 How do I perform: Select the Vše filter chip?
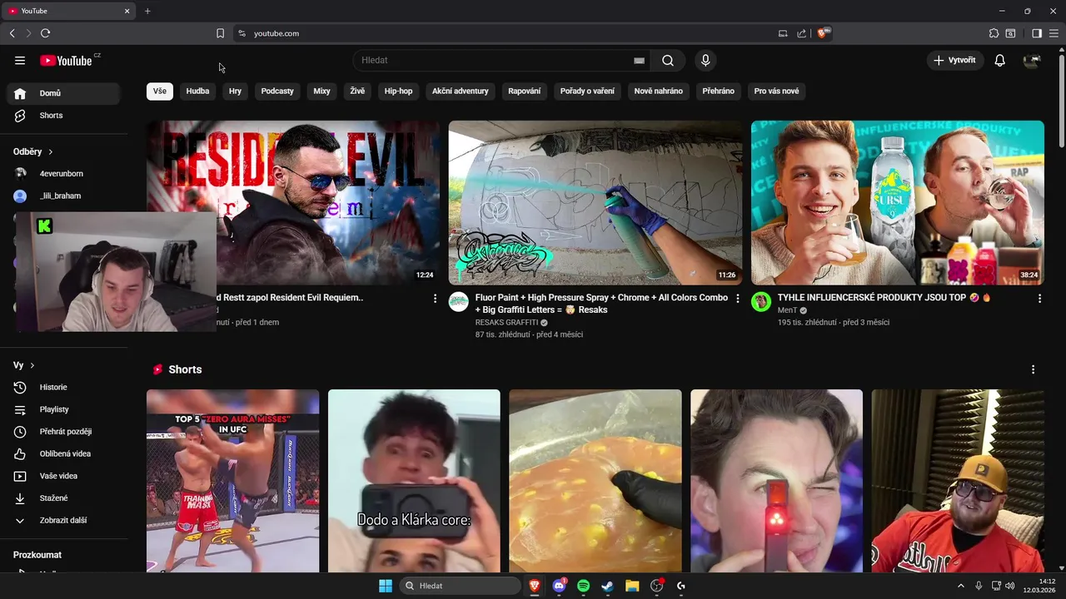point(160,92)
